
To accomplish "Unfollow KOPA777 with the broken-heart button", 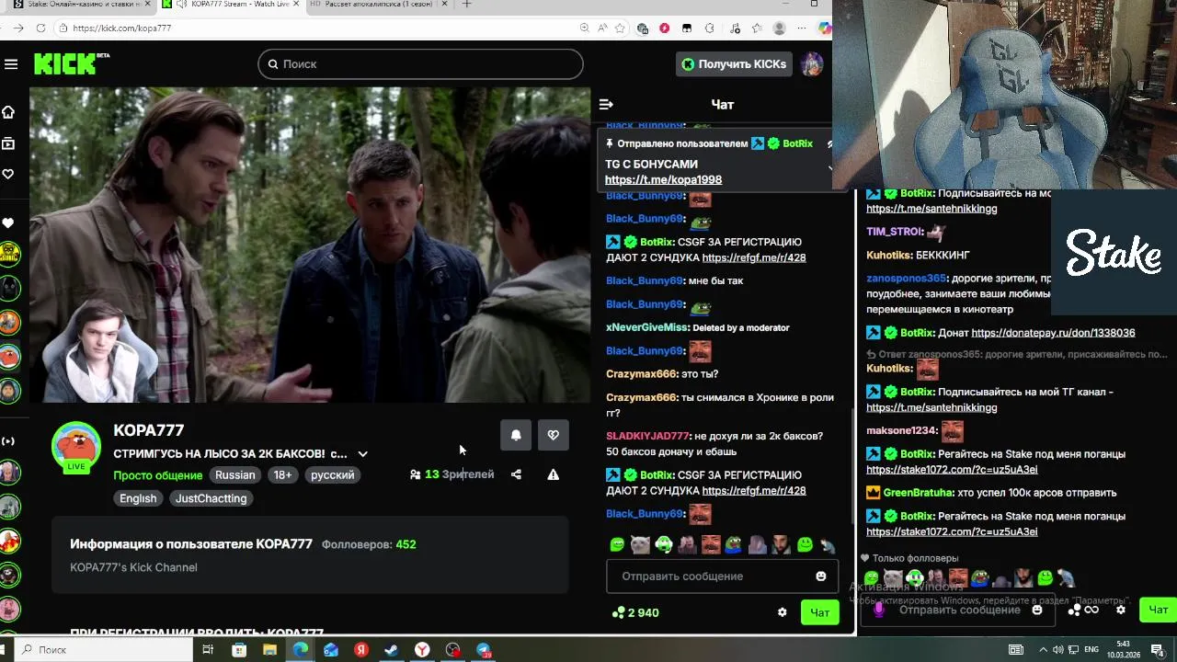I will point(553,435).
